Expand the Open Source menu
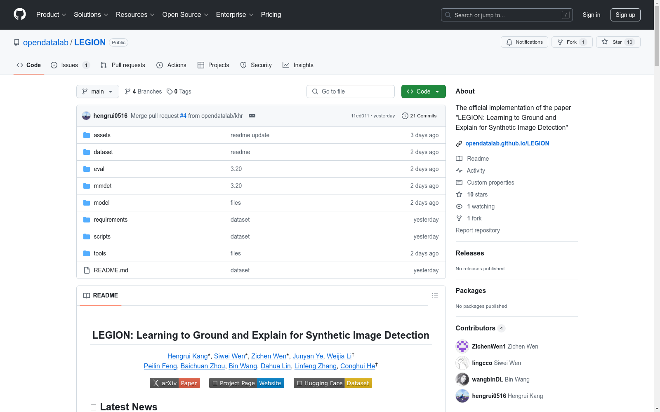This screenshot has width=660, height=412. 186,15
